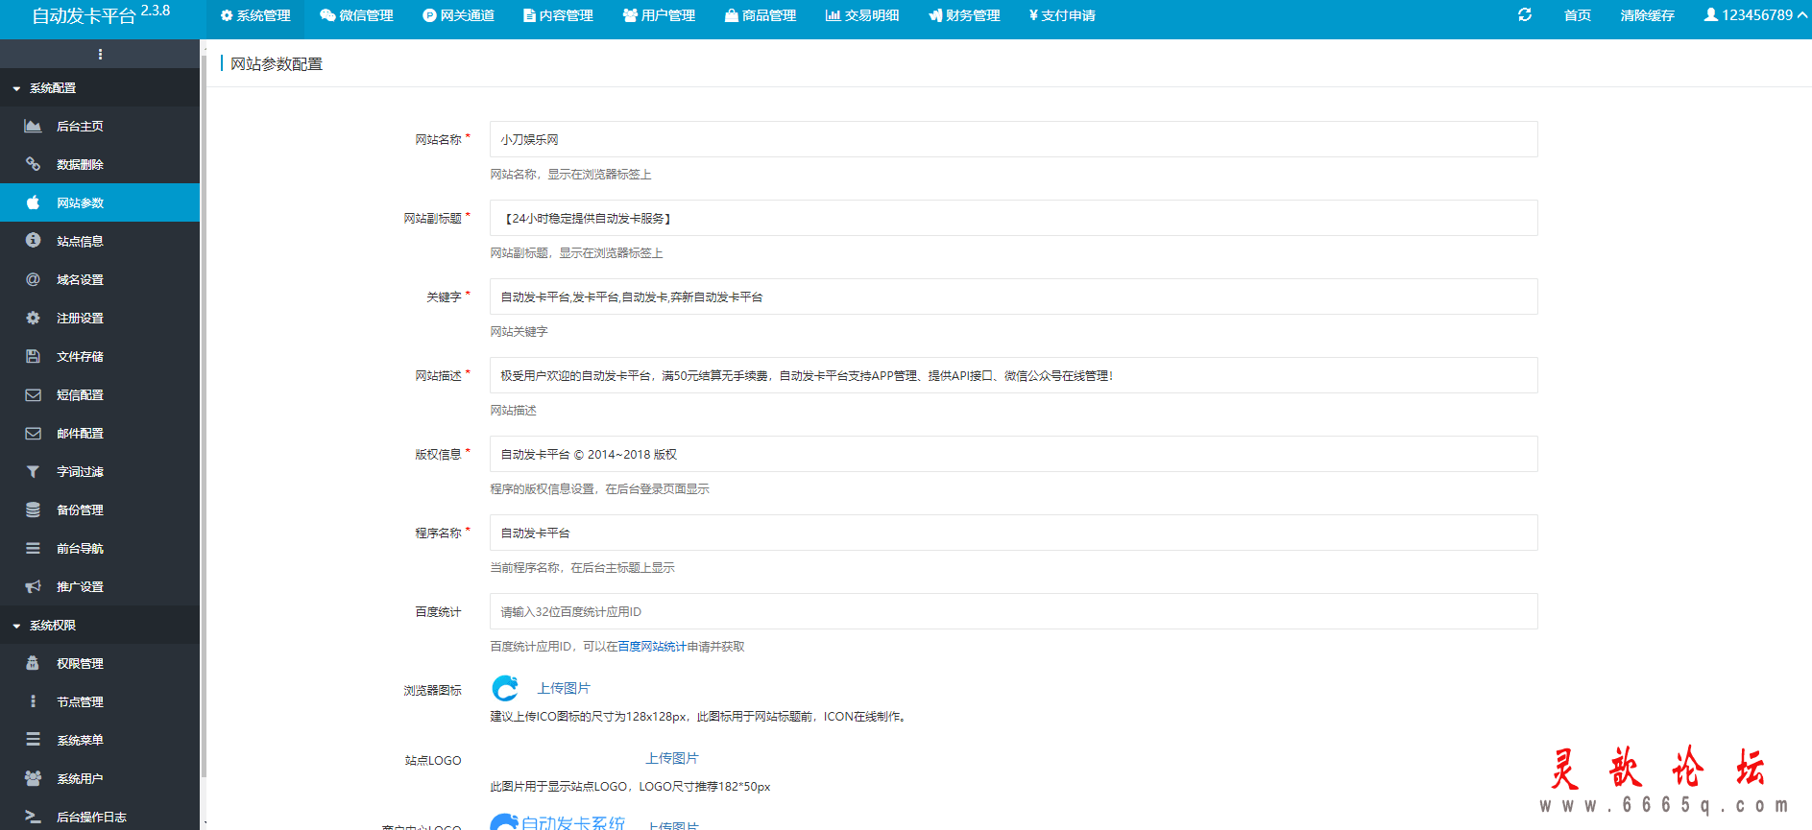Viewport: 1812px width, 830px height.
Task: Focus the 百度统计 input field
Action: tap(1013, 611)
